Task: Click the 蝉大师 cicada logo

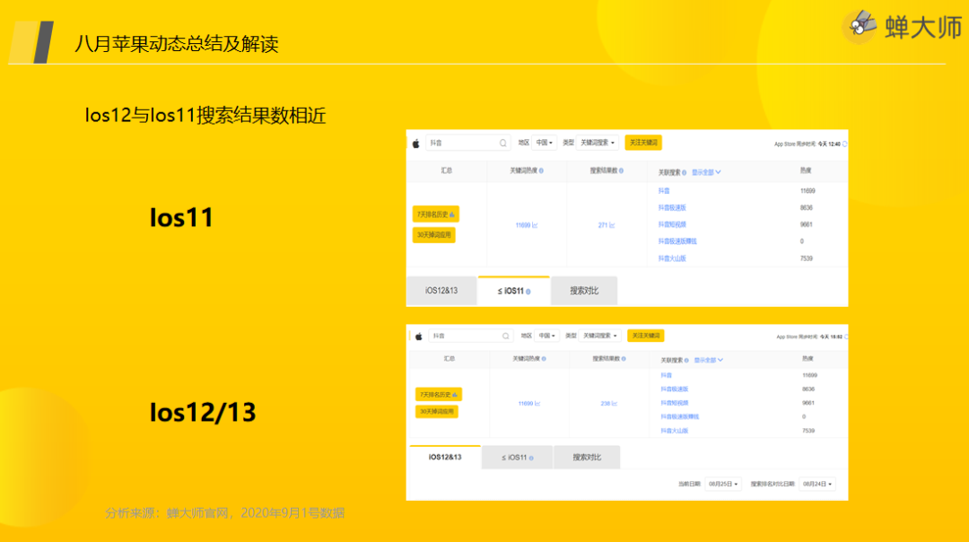Action: [x=860, y=25]
